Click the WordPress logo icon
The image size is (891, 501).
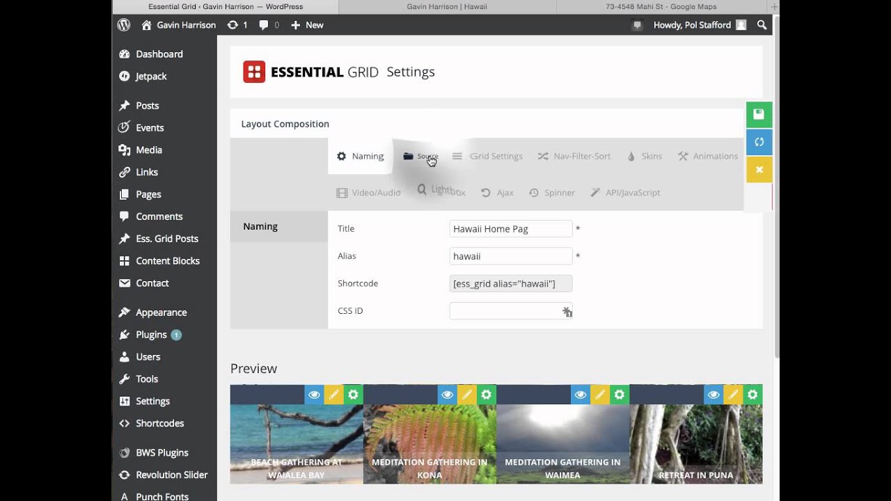pos(124,25)
